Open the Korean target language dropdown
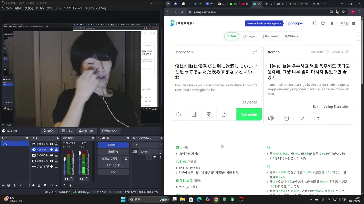 tap(276, 52)
